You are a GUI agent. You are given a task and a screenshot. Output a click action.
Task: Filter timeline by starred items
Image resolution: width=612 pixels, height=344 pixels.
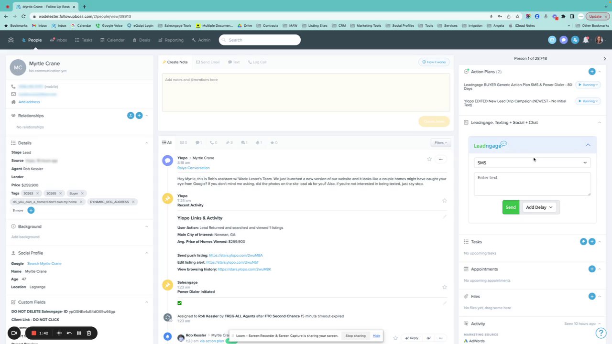(x=274, y=142)
